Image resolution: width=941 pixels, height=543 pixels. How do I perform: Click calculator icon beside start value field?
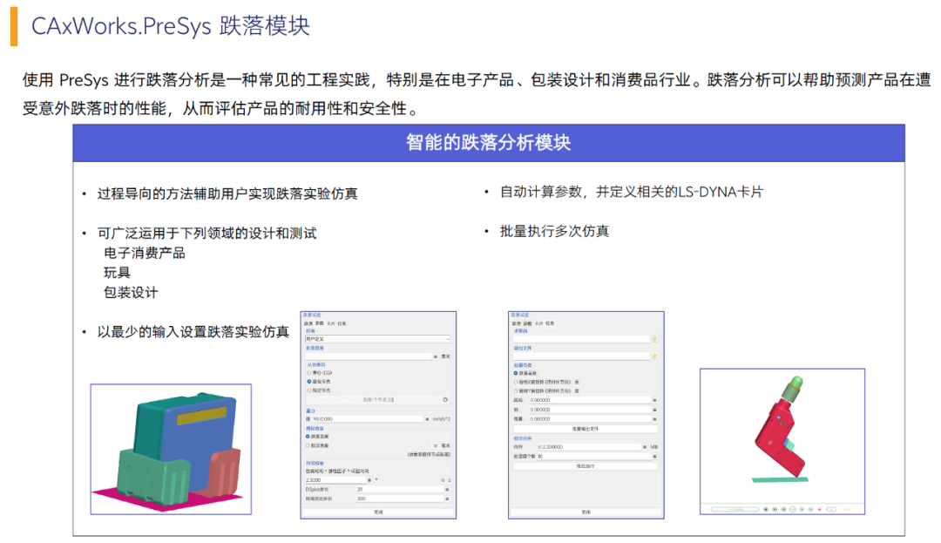tap(654, 400)
